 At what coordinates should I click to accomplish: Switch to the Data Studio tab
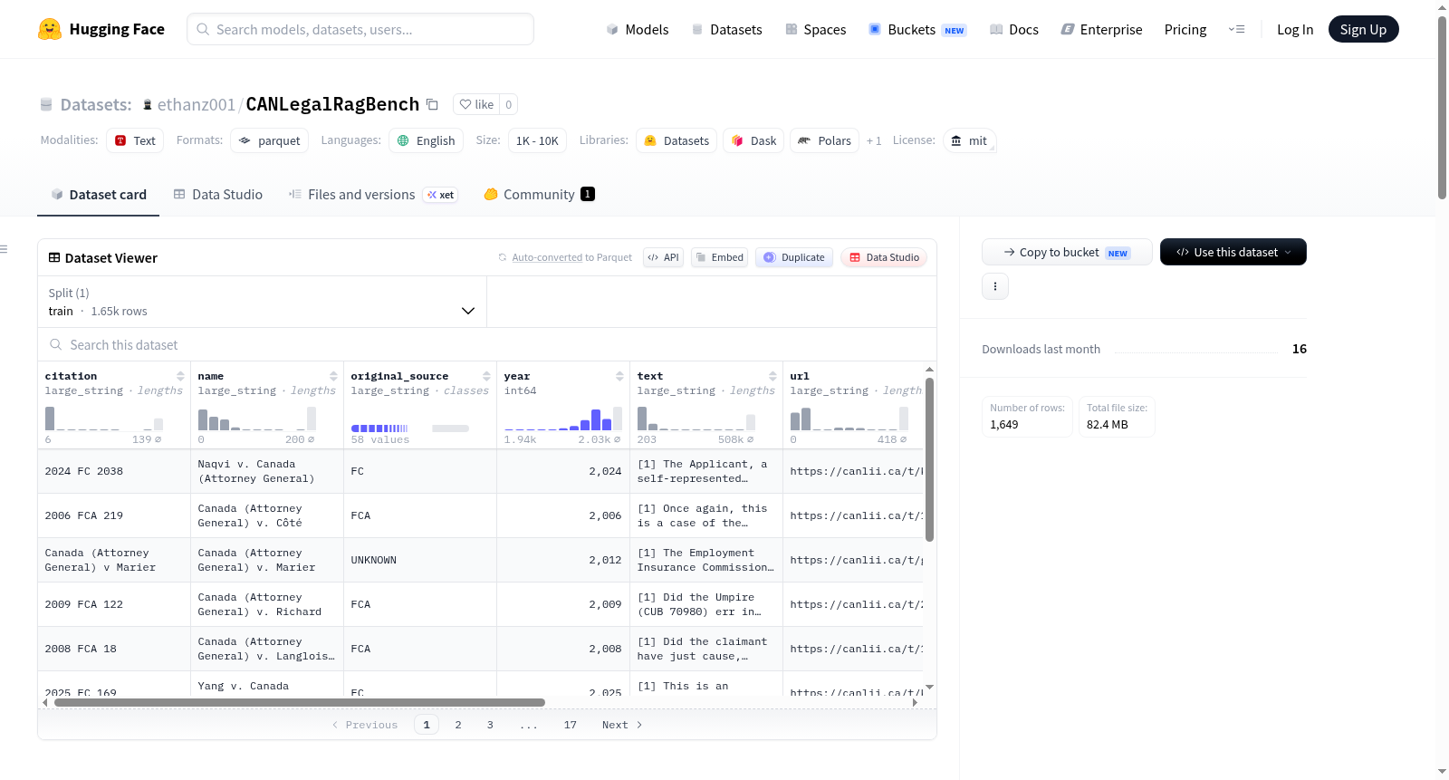(218, 194)
